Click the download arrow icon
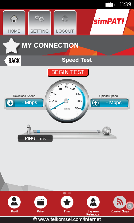134x223 pixels. pyautogui.click(x=10, y=103)
